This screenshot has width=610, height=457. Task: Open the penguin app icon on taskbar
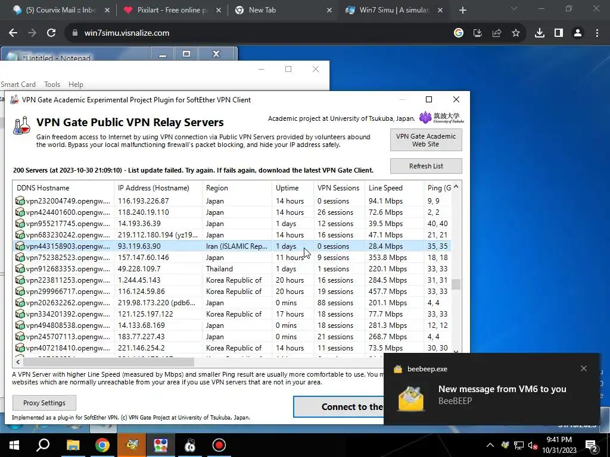click(x=190, y=445)
